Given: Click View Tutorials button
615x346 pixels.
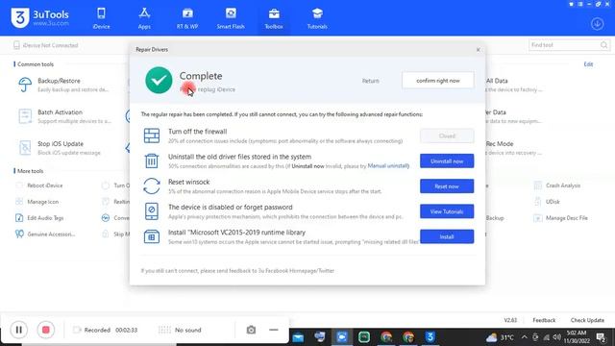Looking at the screenshot, I should point(447,211).
